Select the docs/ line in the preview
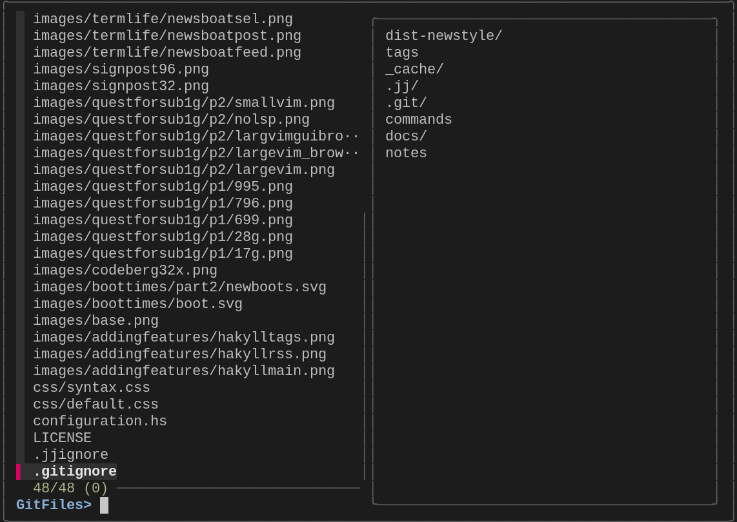The image size is (737, 522). 405,136
